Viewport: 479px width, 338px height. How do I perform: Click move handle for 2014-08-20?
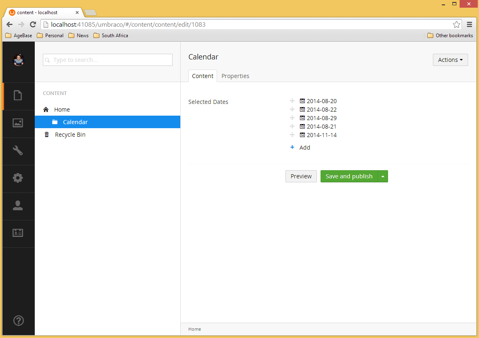coord(292,101)
